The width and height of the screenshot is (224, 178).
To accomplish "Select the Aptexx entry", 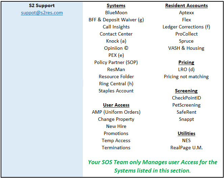I will pyautogui.click(x=186, y=13).
